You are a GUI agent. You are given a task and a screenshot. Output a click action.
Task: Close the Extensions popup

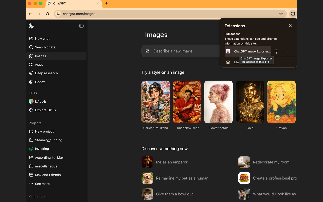pyautogui.click(x=290, y=26)
